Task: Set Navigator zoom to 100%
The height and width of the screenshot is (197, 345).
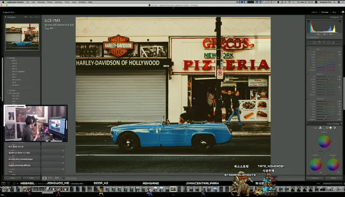Action: (x=31, y=17)
